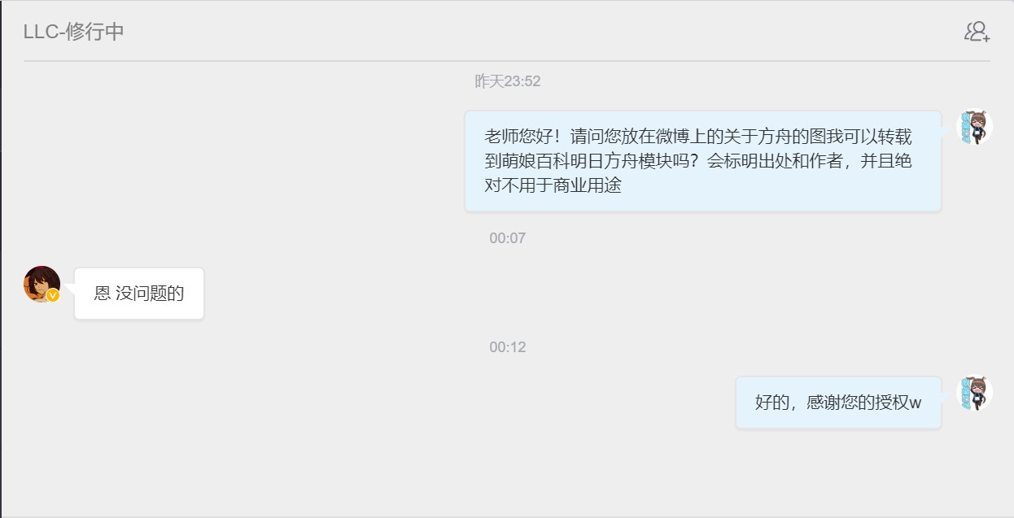Click the 00:07 timestamp
Viewport: 1014px width, 518px height.
pyautogui.click(x=508, y=238)
